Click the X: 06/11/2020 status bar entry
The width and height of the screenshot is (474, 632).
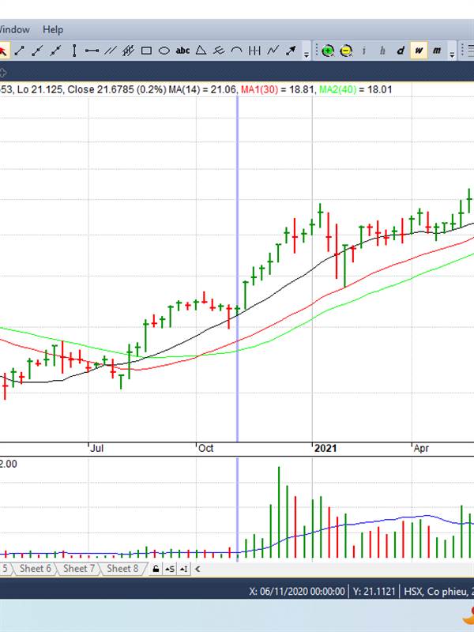[x=297, y=591]
